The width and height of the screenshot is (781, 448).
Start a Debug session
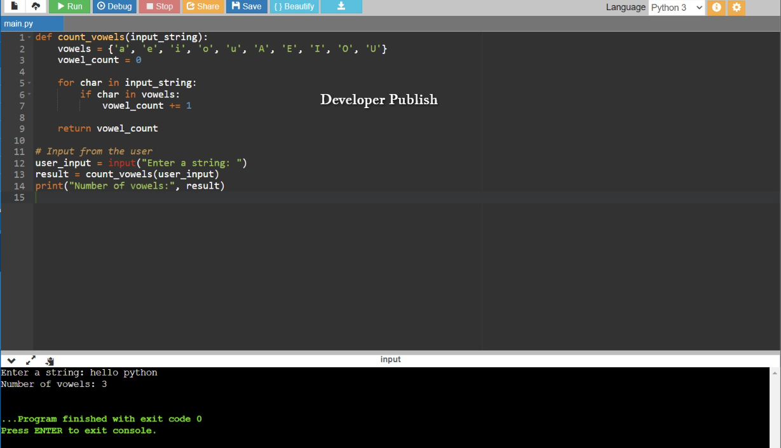114,6
